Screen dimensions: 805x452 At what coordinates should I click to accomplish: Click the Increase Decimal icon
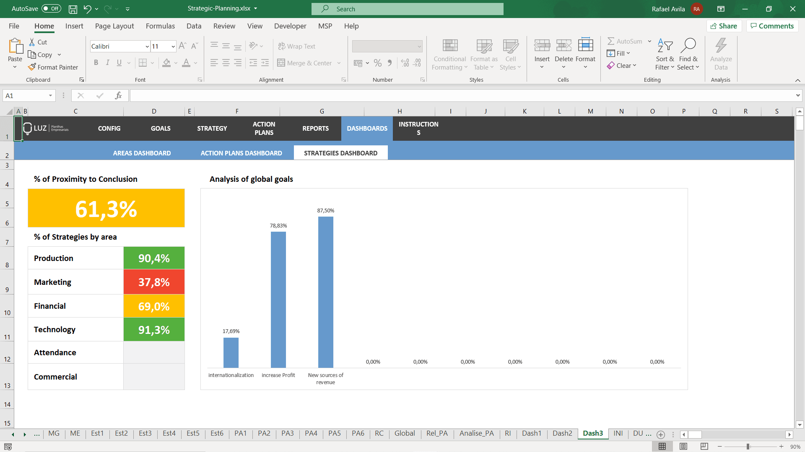point(405,63)
